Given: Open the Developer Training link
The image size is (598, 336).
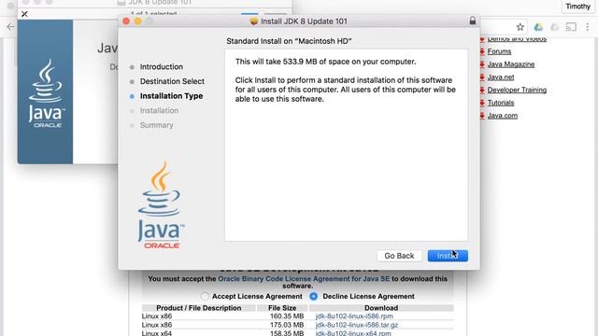Looking at the screenshot, I should [x=517, y=90].
